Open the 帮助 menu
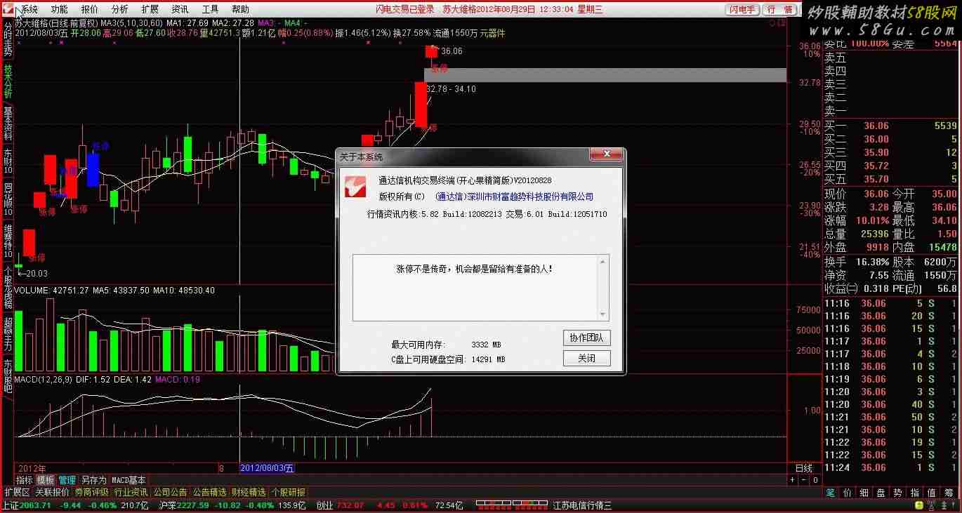This screenshot has width=962, height=513. [240, 9]
